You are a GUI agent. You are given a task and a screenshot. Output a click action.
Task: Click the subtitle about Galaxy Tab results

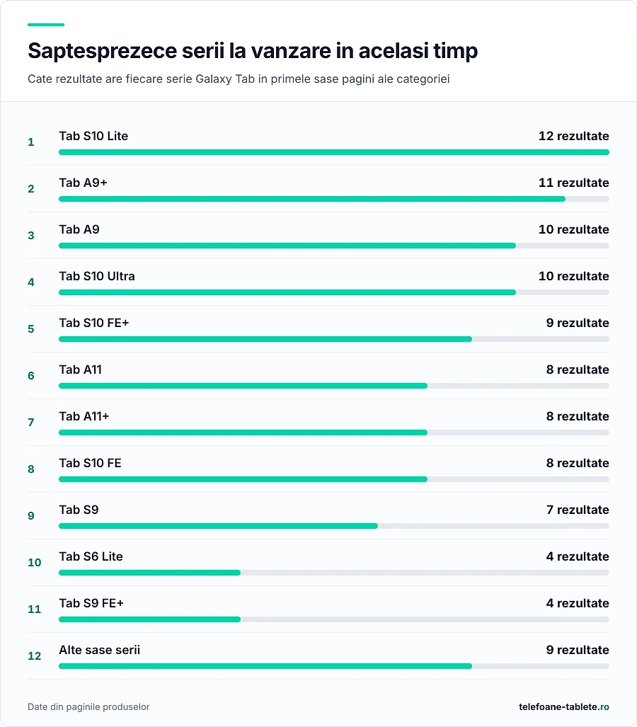[x=239, y=79]
